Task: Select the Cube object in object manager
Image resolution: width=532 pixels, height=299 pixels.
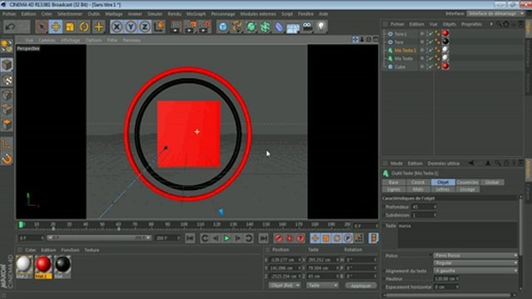Action: [x=400, y=67]
